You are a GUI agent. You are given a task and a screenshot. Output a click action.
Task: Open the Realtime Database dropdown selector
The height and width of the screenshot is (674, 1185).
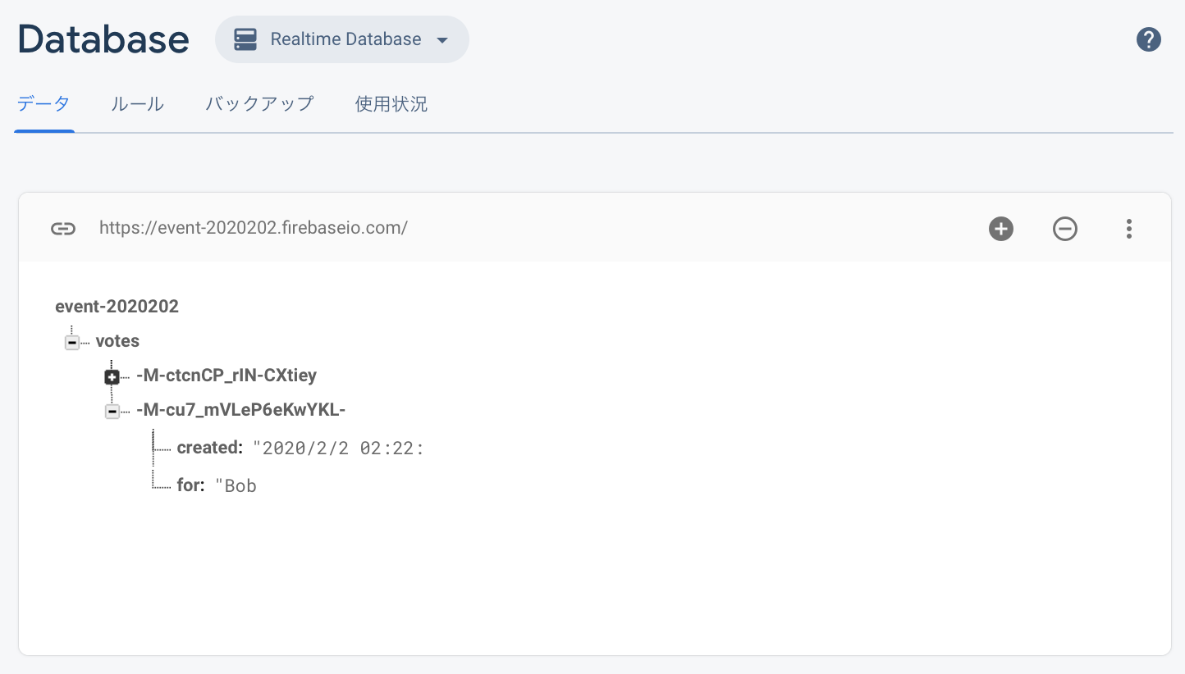tap(342, 39)
